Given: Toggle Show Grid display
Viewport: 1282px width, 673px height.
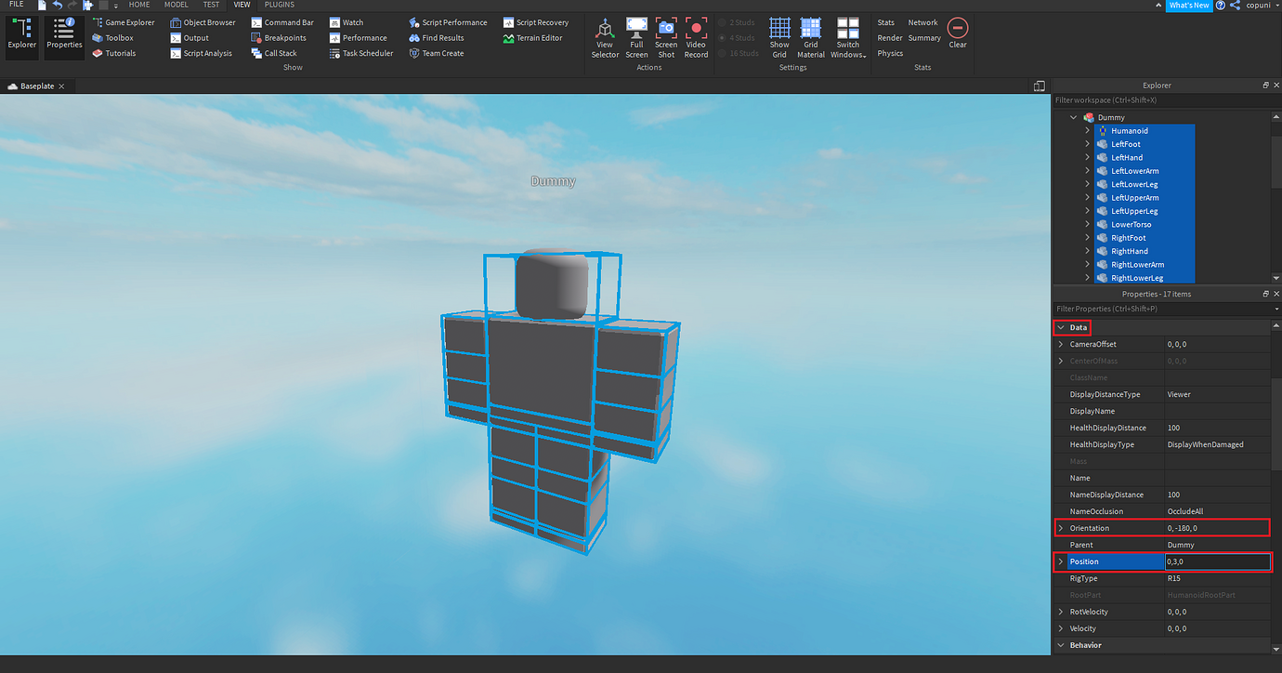Looking at the screenshot, I should coord(778,37).
